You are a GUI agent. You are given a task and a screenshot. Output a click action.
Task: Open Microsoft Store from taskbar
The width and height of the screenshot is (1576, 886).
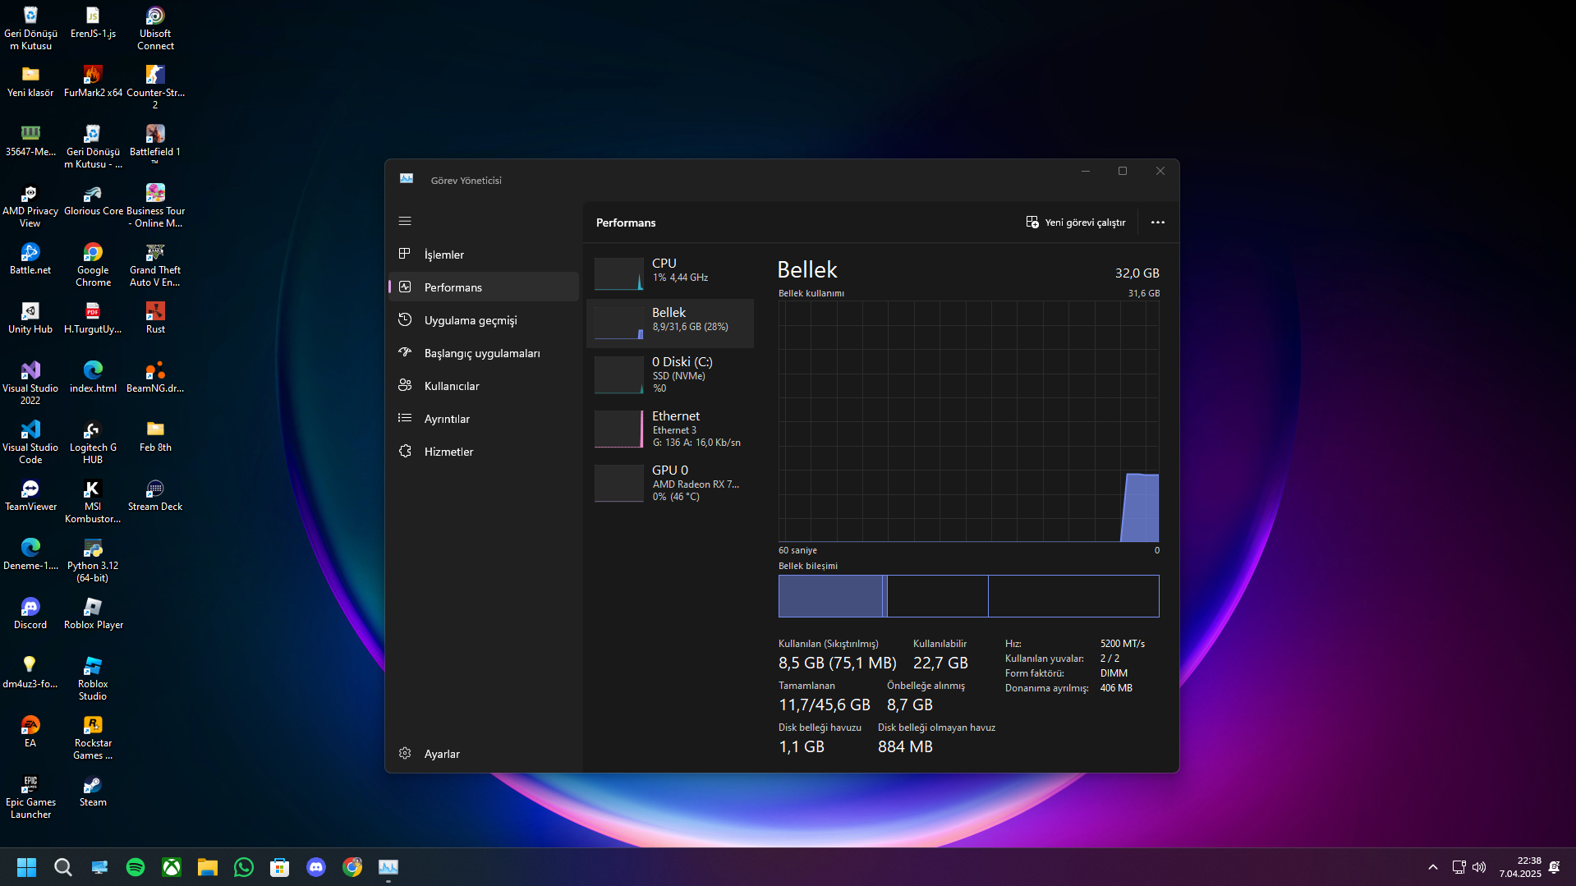tap(280, 867)
